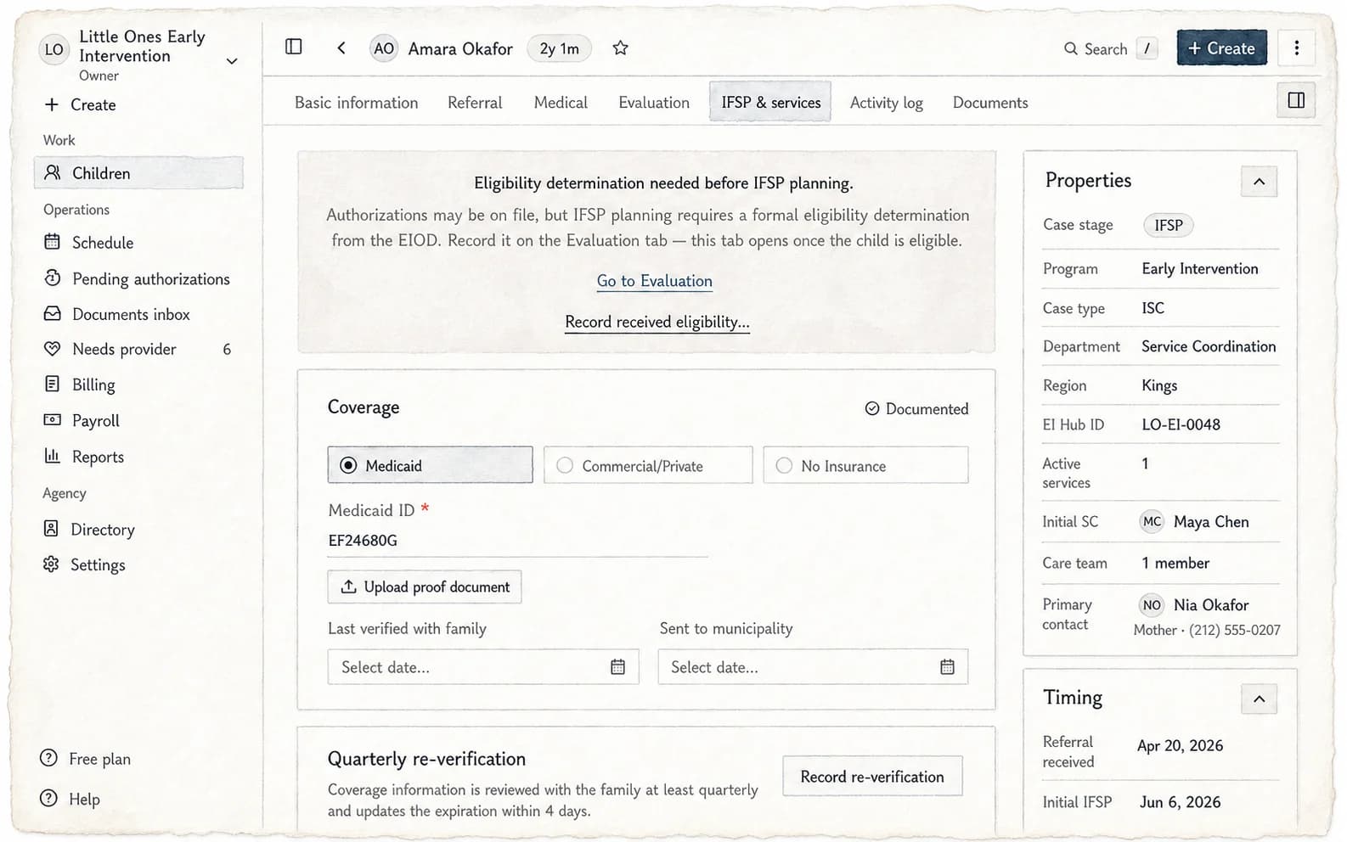Click the Jun 6, 2026 Initial IFSP date
This screenshot has height=842, width=1347.
click(1181, 802)
